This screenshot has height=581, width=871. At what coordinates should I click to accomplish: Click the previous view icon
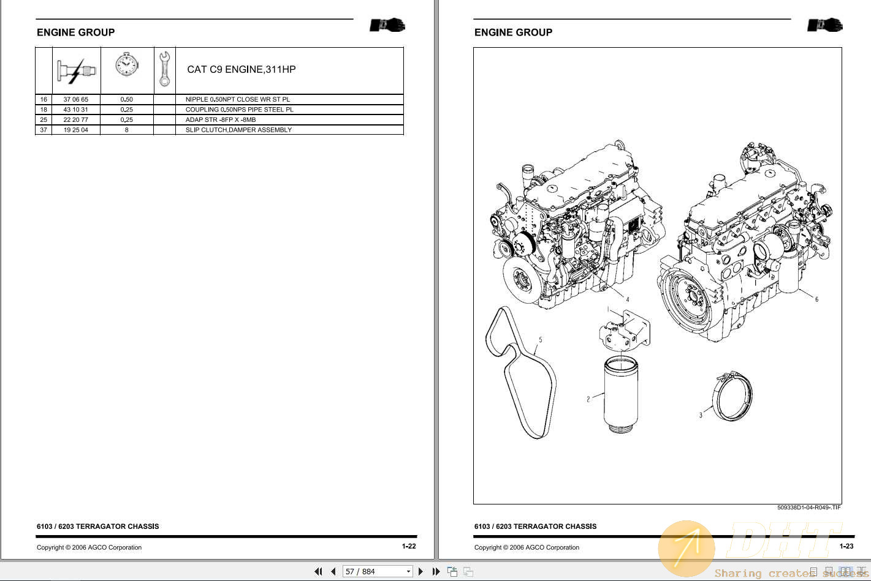tap(452, 571)
